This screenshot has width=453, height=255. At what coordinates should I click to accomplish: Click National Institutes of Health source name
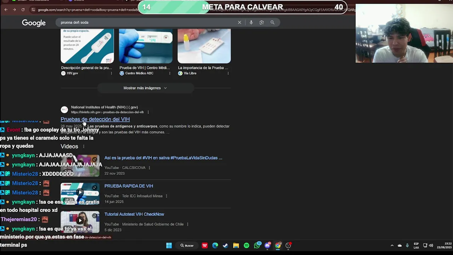click(x=104, y=107)
